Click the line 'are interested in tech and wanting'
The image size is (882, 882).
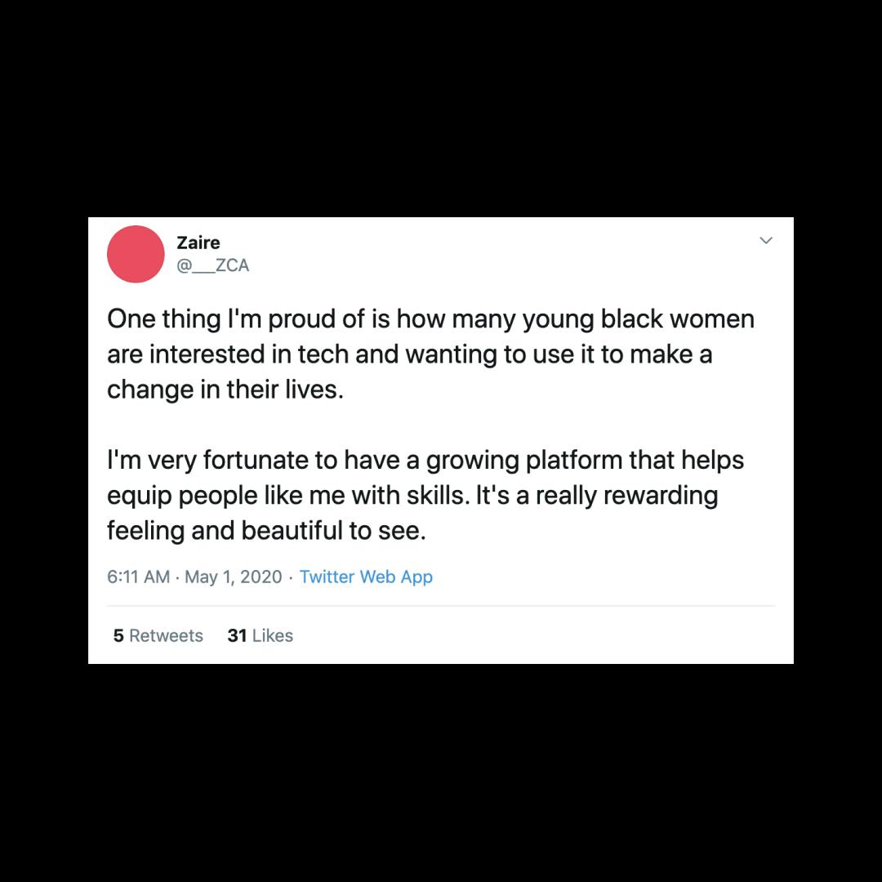409,354
